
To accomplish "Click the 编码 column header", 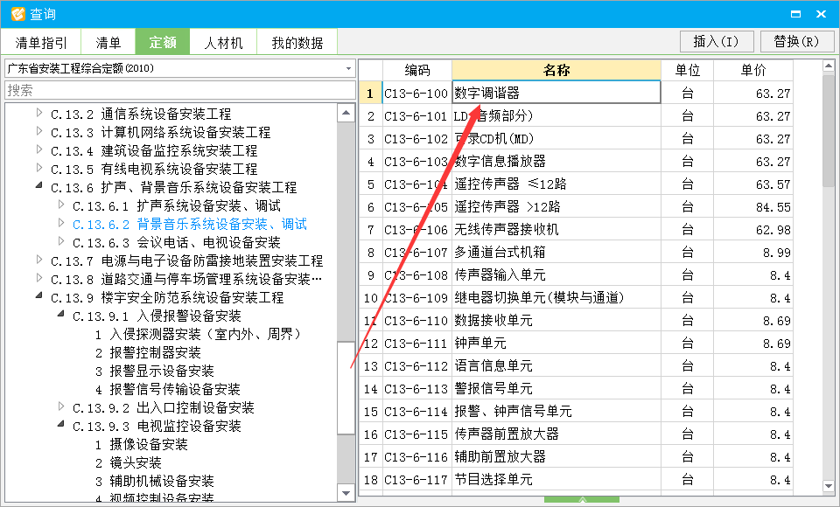I will (x=417, y=70).
